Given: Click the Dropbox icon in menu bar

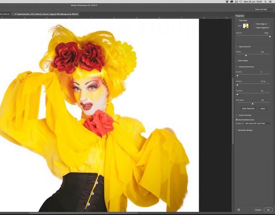Looking at the screenshot, I should [x=227, y=2].
